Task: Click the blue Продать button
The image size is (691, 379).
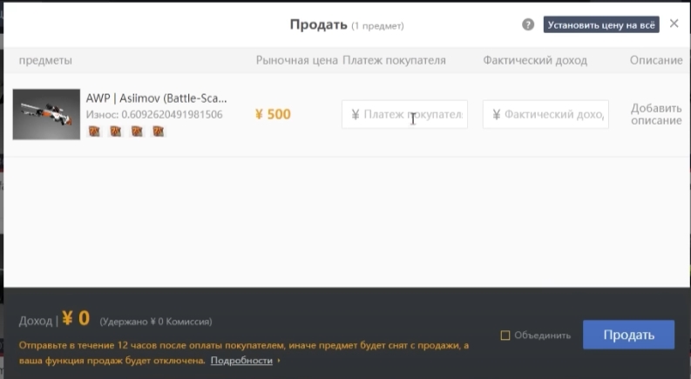Action: tap(628, 335)
